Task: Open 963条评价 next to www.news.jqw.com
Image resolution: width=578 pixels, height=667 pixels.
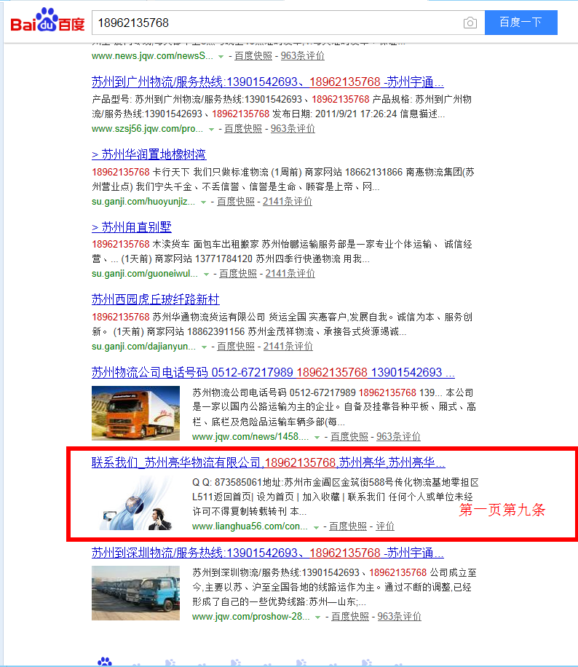Action: (302, 56)
